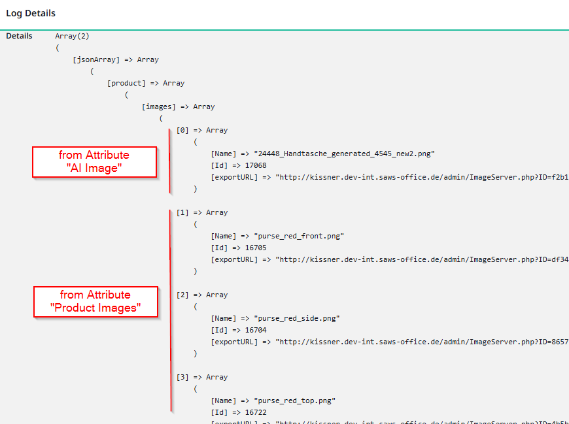This screenshot has width=569, height=424.
Task: Click the 'from Attribute Product Images' annotation box
Action: tap(95, 301)
